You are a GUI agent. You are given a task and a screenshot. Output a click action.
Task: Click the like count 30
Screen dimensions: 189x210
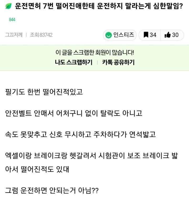tap(175, 35)
